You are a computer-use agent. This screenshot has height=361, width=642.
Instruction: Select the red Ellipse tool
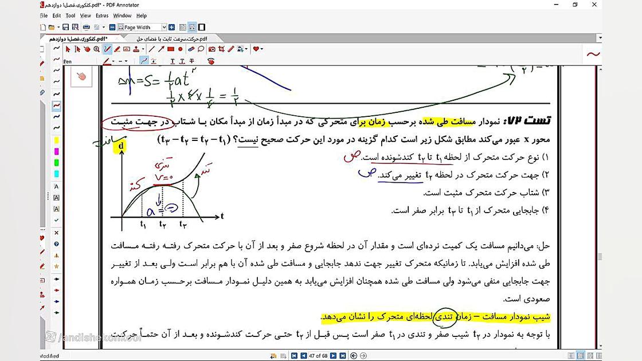pos(180,49)
